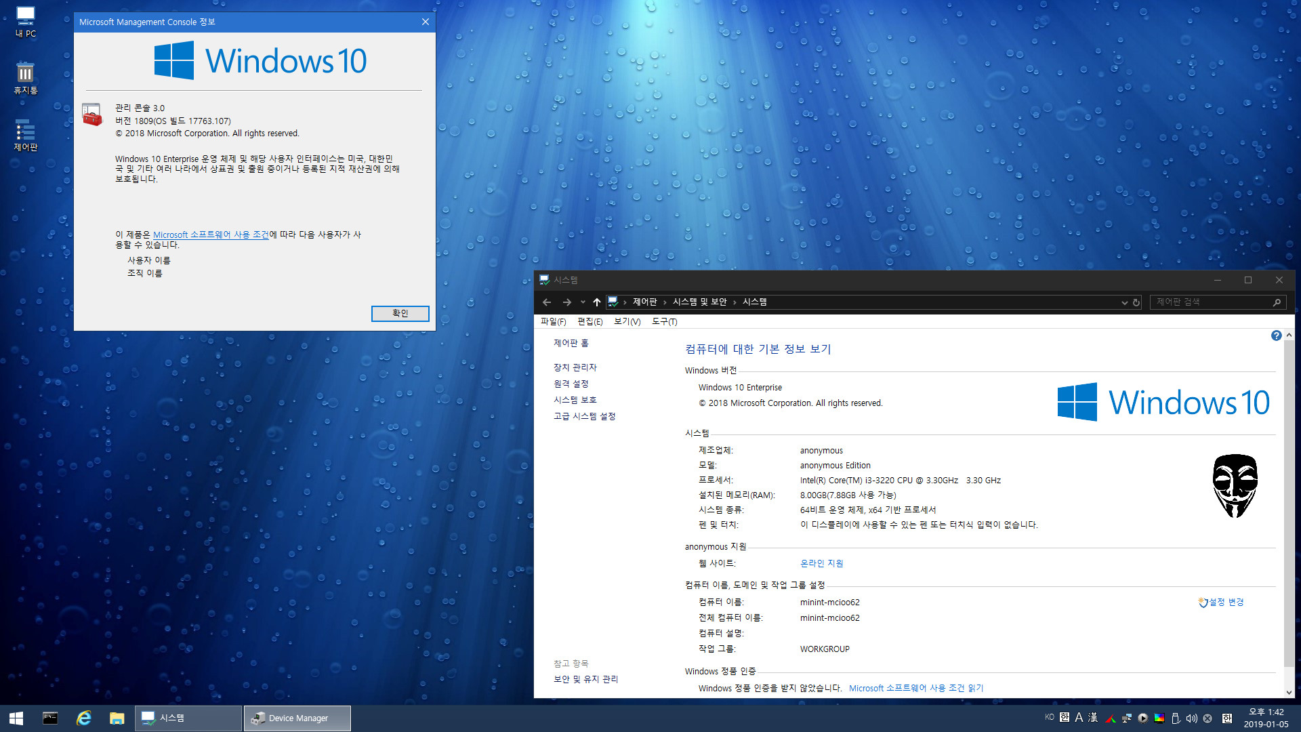Go up one level in the 시스템 window
1301x732 pixels.
pyautogui.click(x=596, y=302)
